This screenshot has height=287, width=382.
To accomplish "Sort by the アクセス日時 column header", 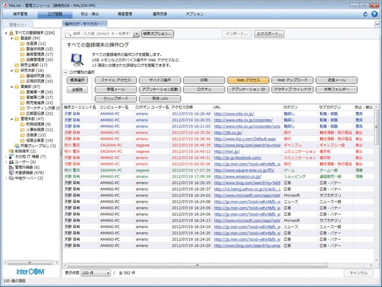I will [191, 108].
